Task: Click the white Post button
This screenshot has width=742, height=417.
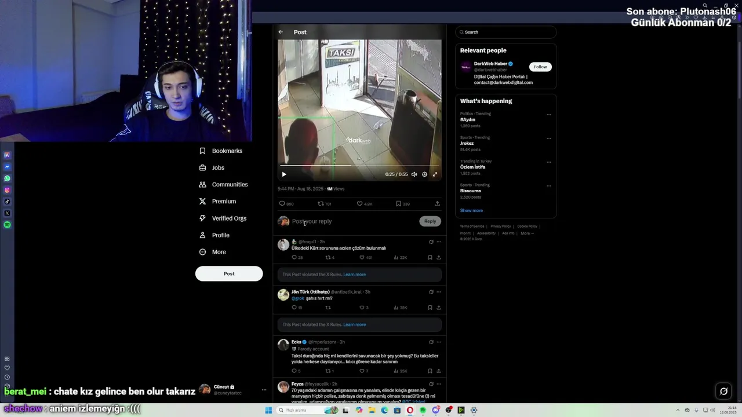Action: (229, 273)
